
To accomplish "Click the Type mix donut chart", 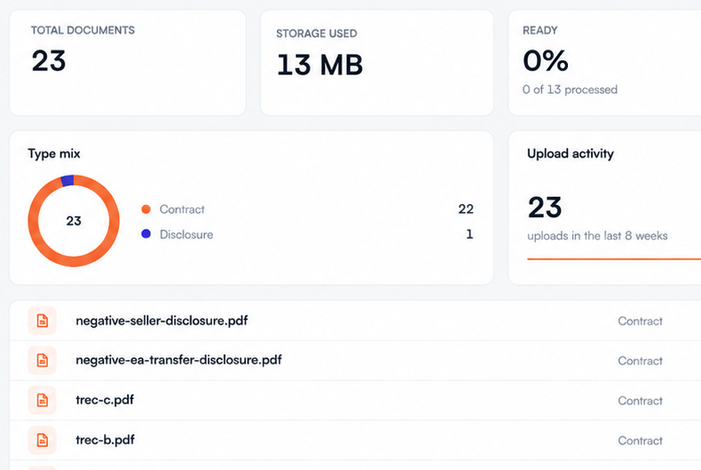I will tap(74, 221).
